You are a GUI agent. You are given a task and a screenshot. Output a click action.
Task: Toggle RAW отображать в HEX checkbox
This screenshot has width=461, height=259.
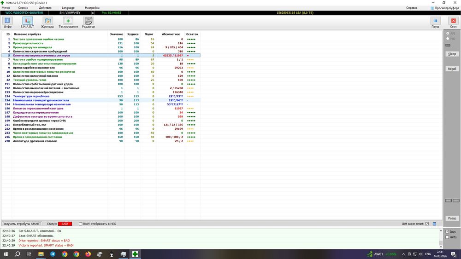pos(80,224)
